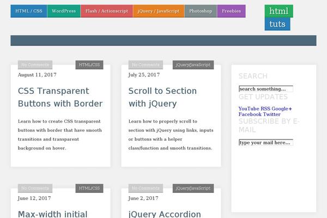The width and height of the screenshot is (327, 218).
Task: Open jQuery Accordion article title
Action: [x=165, y=214]
